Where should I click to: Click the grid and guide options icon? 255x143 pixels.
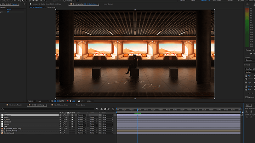click(x=63, y=101)
